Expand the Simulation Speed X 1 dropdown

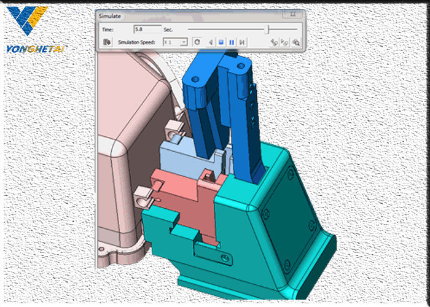pyautogui.click(x=183, y=42)
